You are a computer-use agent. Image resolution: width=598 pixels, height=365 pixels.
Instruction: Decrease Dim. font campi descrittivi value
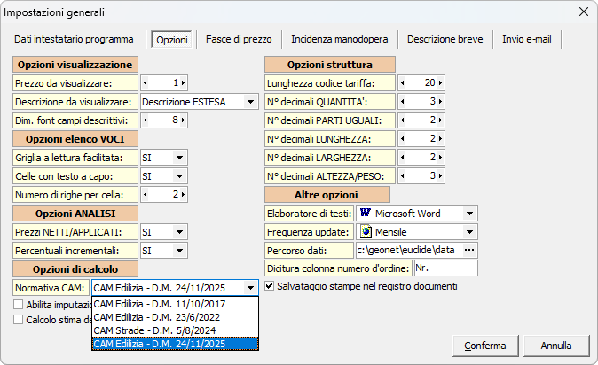tap(146, 120)
